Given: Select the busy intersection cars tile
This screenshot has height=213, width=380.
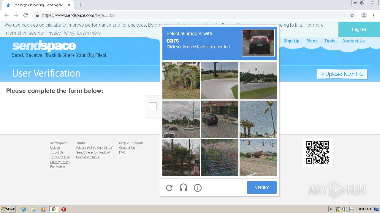Looking at the screenshot, I should coord(181,119).
